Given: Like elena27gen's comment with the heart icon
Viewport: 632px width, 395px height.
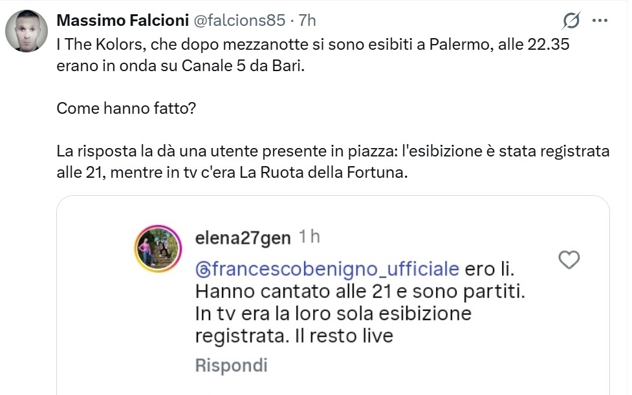Looking at the screenshot, I should coord(569,260).
